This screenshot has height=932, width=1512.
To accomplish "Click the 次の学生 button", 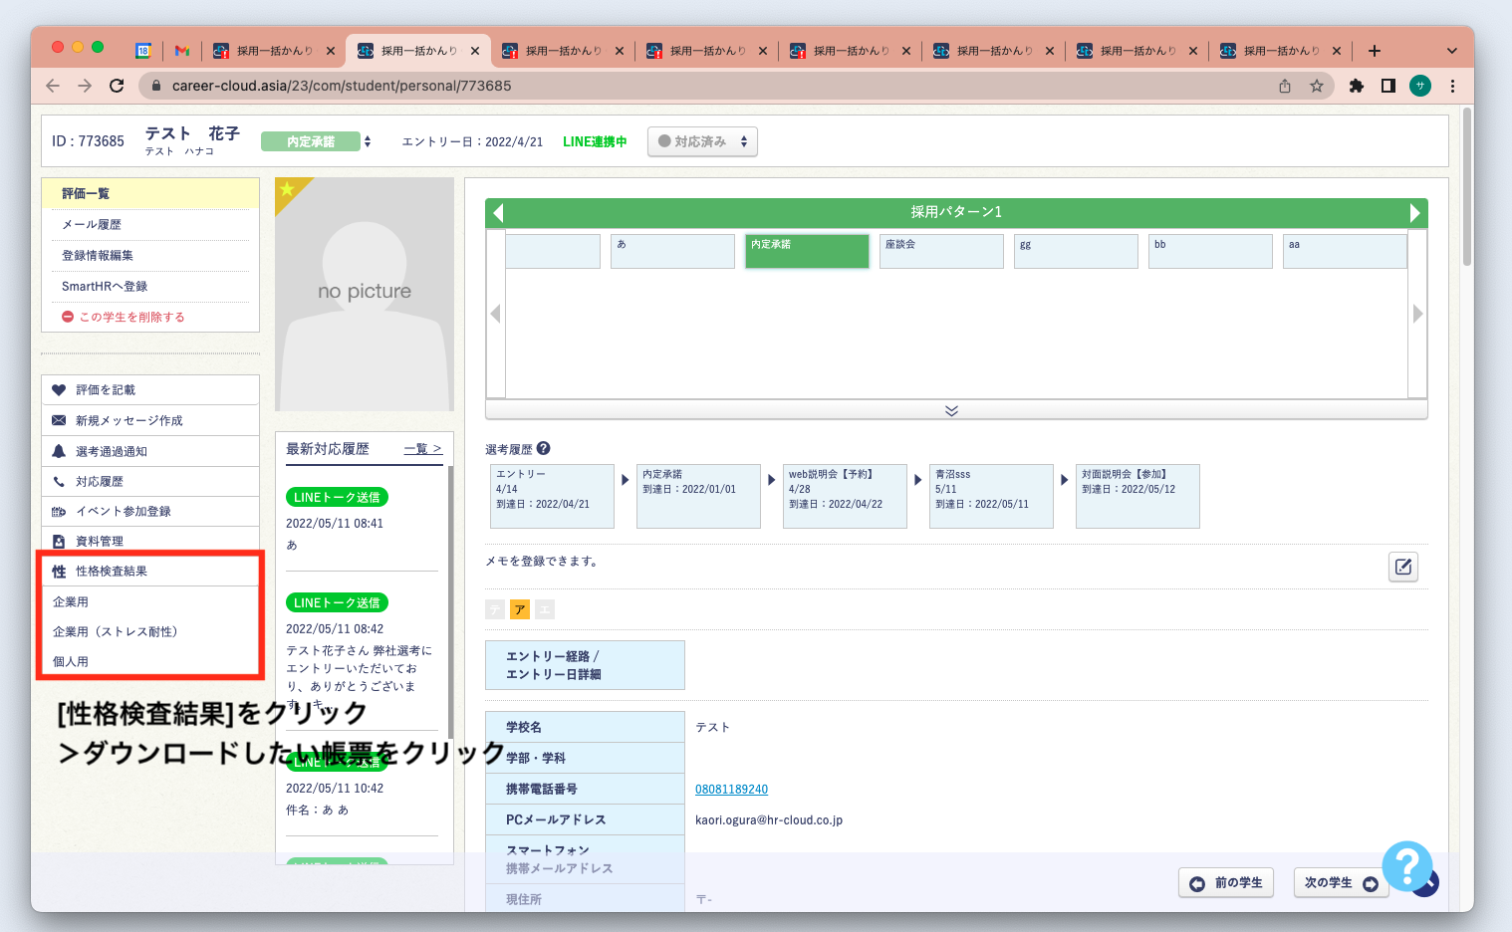I will point(1340,883).
